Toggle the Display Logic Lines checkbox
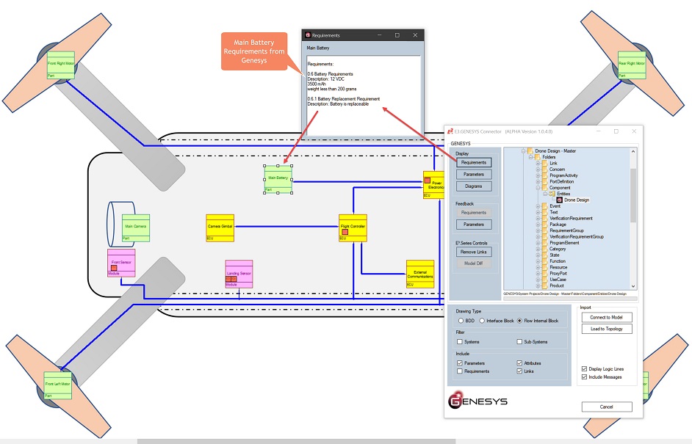 coord(584,368)
